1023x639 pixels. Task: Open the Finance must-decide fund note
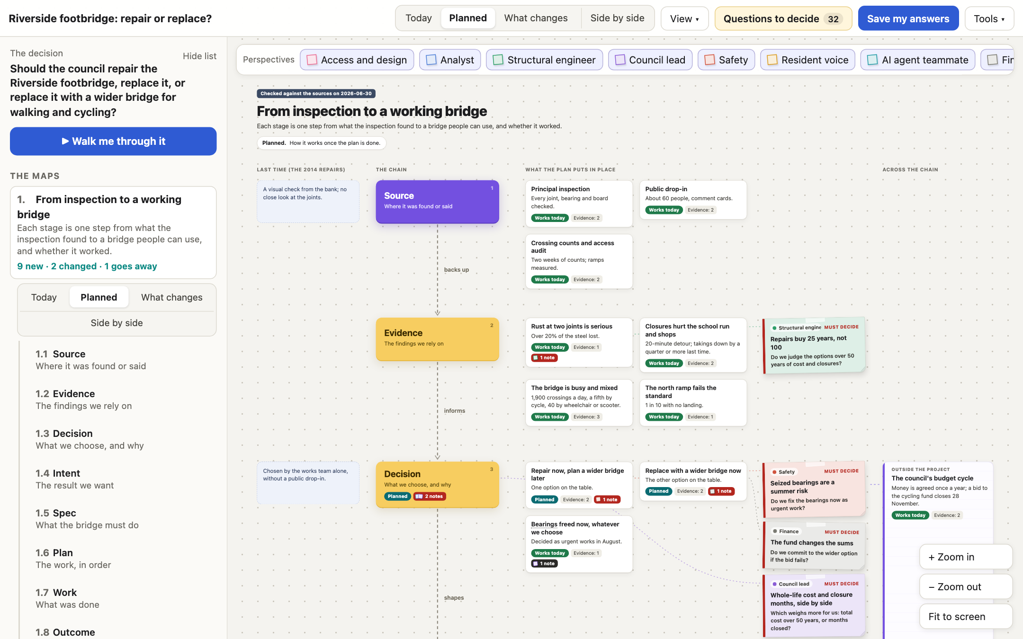pyautogui.click(x=814, y=546)
